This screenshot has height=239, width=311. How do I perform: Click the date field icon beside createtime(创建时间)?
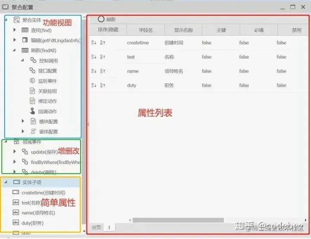point(16,192)
